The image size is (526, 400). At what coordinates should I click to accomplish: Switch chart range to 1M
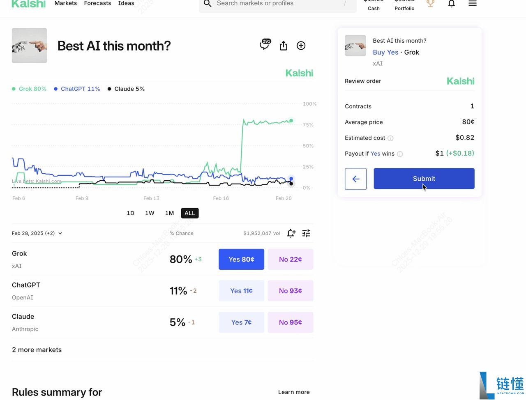click(x=169, y=213)
